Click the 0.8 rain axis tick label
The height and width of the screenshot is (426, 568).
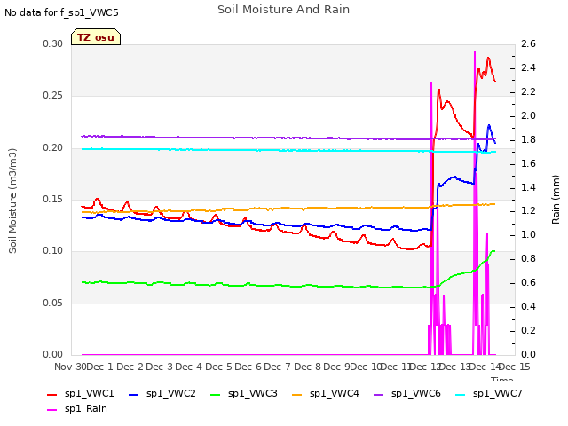click(x=529, y=258)
